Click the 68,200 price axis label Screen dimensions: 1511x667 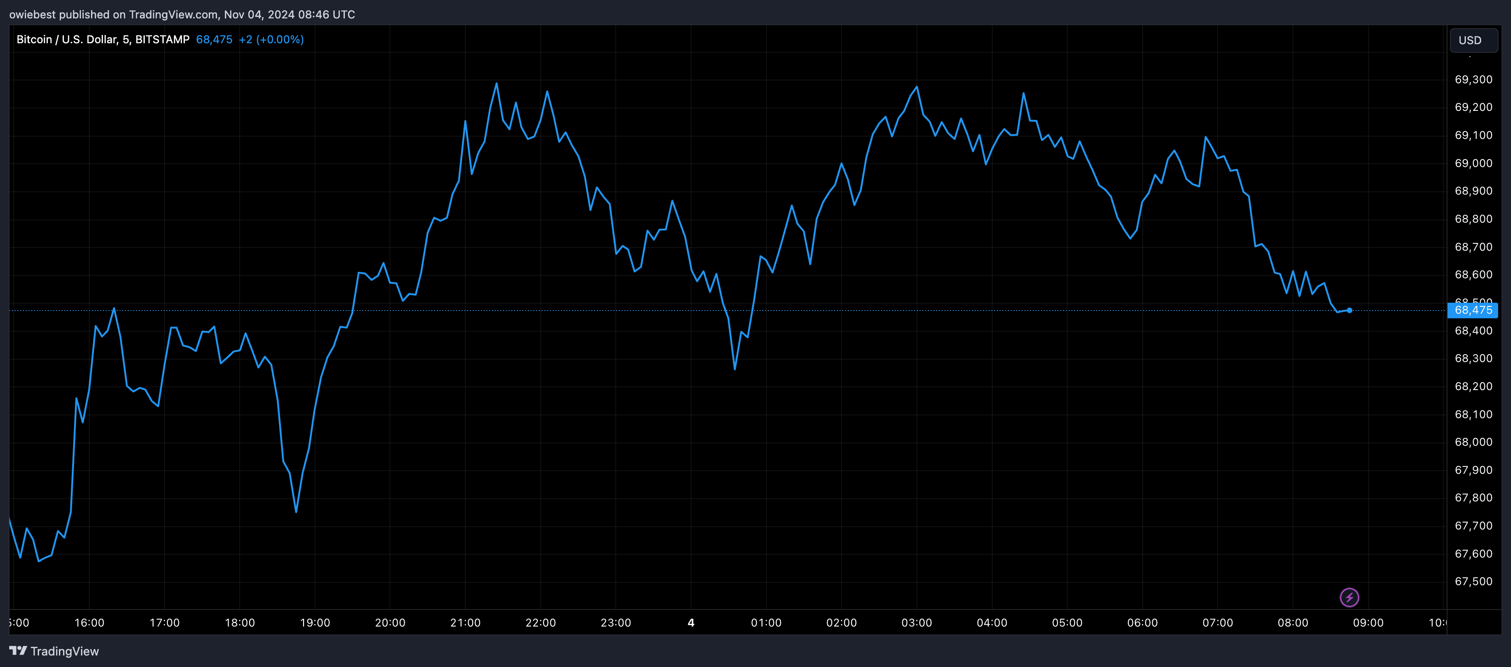click(x=1473, y=386)
